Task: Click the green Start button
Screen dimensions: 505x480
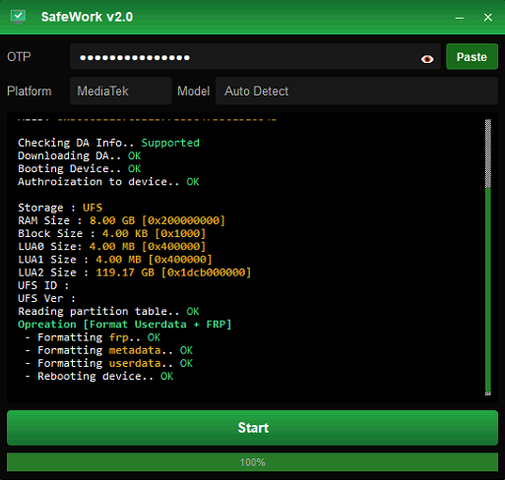Action: (252, 428)
